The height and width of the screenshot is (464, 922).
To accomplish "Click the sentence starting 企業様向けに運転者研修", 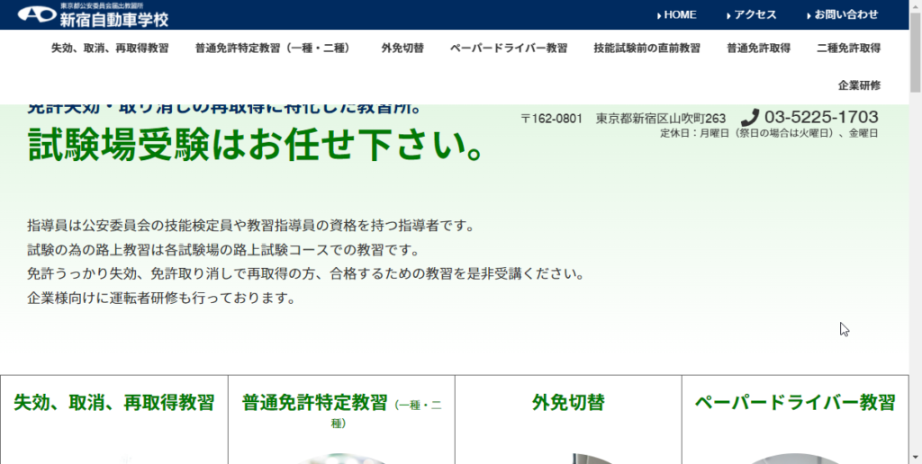I will pyautogui.click(x=161, y=299).
